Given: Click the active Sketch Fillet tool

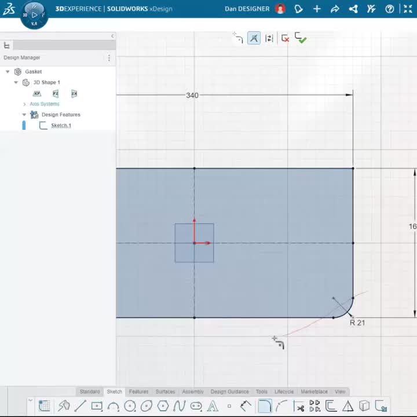Looking at the screenshot, I should (x=265, y=406).
